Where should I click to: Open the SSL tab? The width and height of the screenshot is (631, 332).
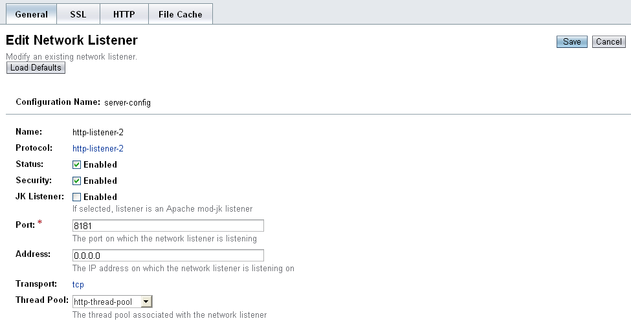coord(78,14)
